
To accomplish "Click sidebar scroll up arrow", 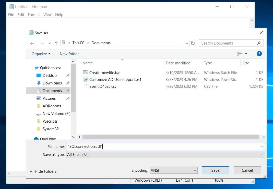I will point(73,62).
